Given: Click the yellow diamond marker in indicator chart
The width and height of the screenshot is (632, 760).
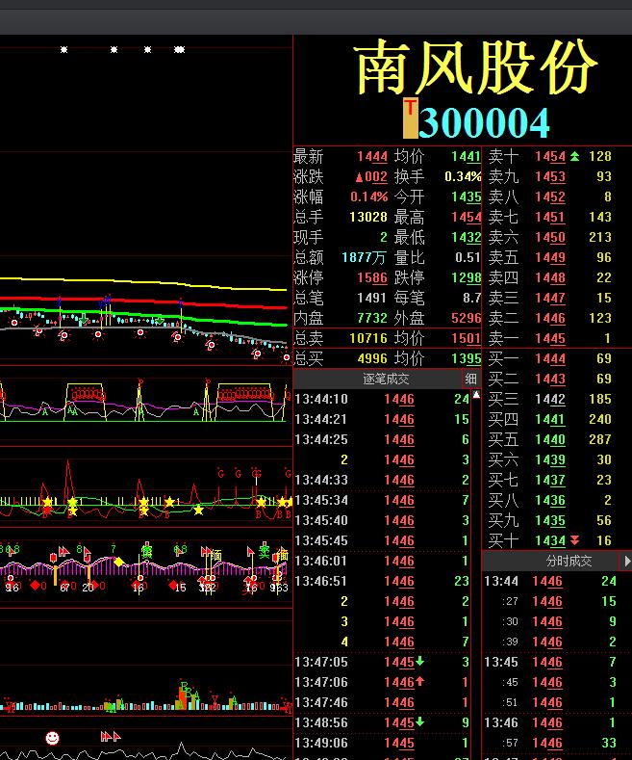Looking at the screenshot, I should tap(118, 562).
